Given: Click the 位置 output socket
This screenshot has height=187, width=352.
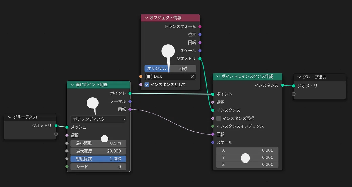Looking at the screenshot, I should 200,35.
